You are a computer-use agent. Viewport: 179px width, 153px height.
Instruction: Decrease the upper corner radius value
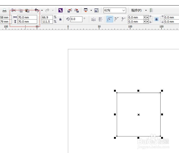click(145, 17)
